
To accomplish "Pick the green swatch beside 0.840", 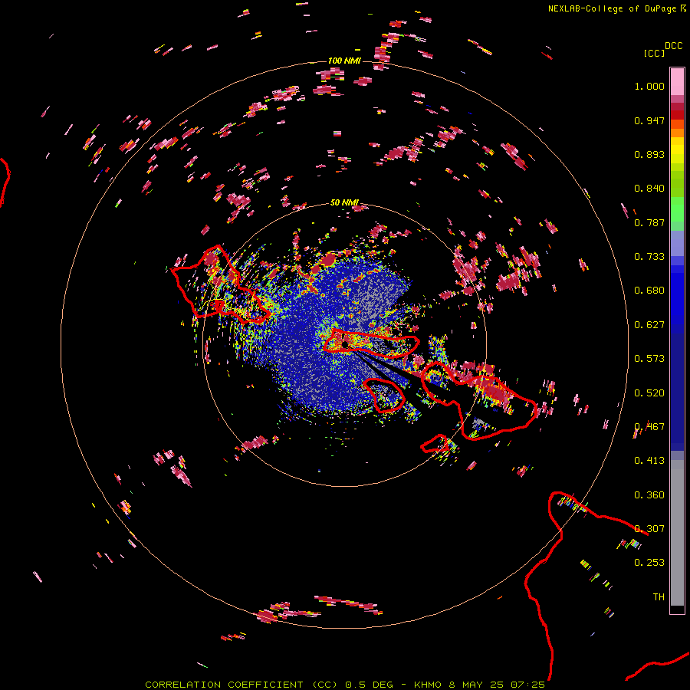I will tap(677, 184).
